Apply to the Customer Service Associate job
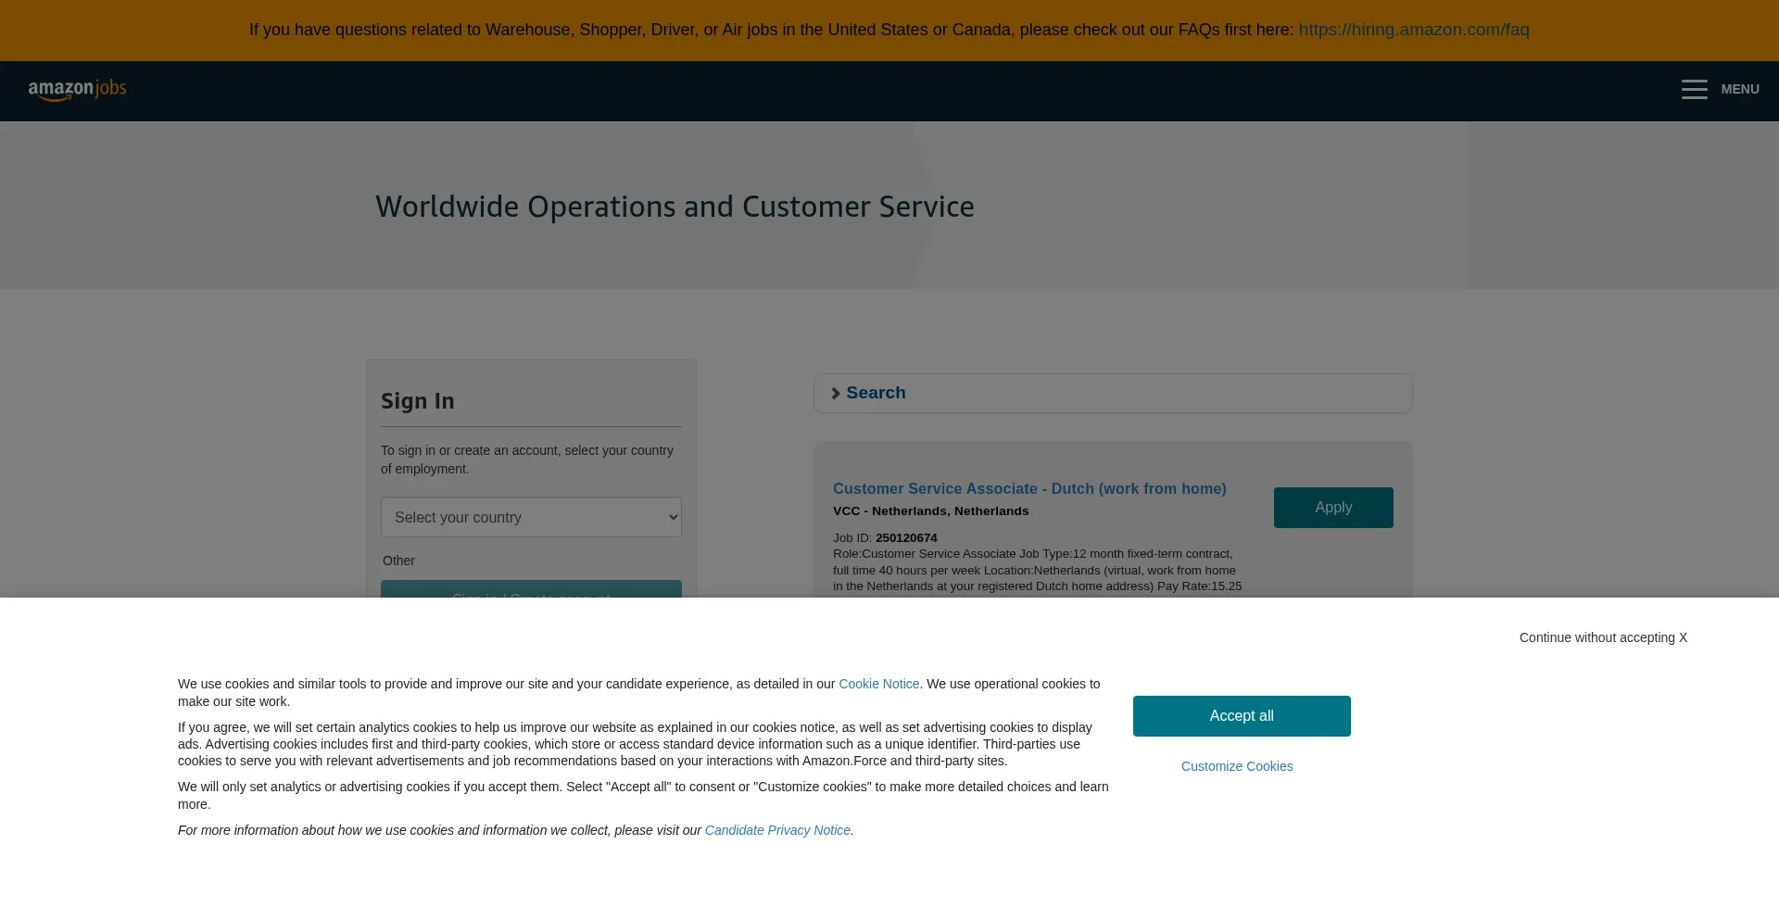Screen dimensions: 1779x920 pyautogui.click(x=1332, y=508)
